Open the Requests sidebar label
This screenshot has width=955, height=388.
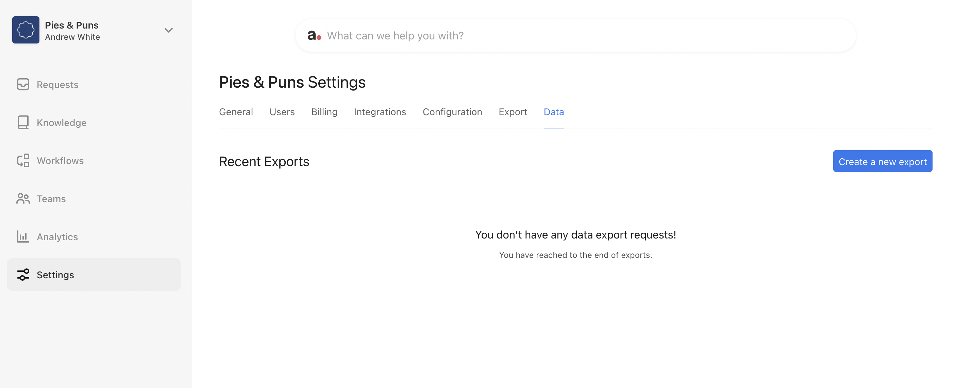pyautogui.click(x=57, y=85)
